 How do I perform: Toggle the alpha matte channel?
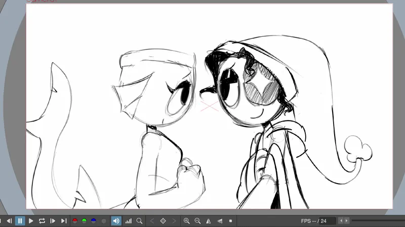point(104,221)
